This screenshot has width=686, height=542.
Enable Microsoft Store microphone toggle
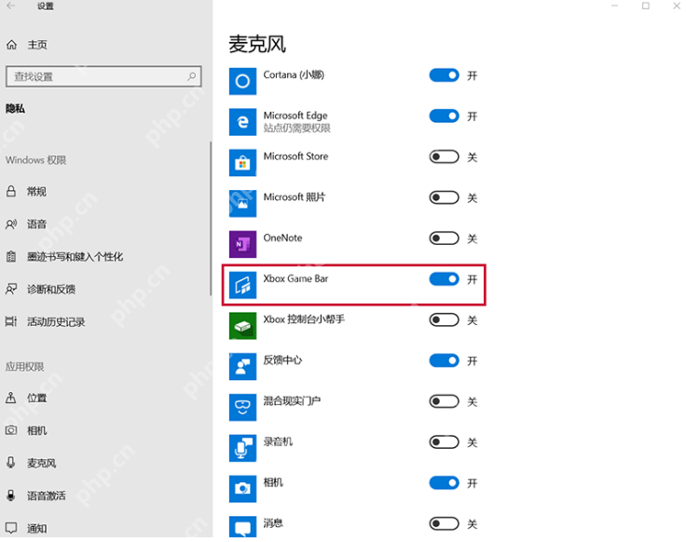tap(444, 156)
